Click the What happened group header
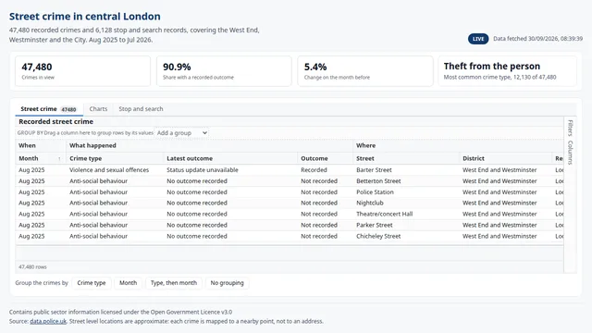This screenshot has height=333, width=592. (x=210, y=145)
